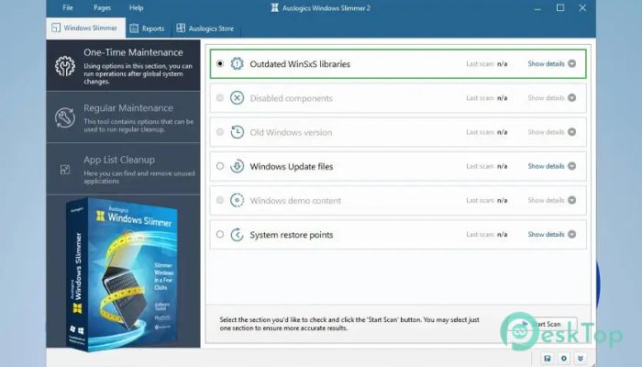Expand details arrow for Windows Update files
Image resolution: width=642 pixels, height=367 pixels.
pyautogui.click(x=572, y=166)
